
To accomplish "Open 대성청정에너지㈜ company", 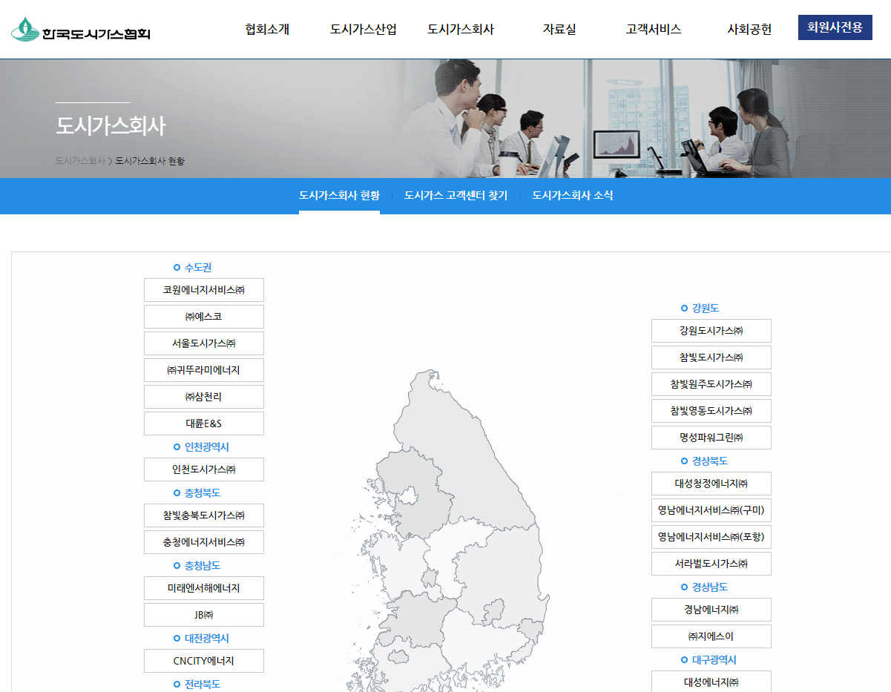I will [711, 484].
